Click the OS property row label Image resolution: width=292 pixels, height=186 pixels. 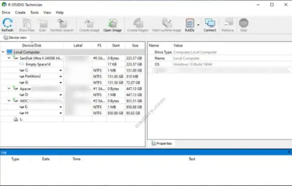pyautogui.click(x=157, y=64)
